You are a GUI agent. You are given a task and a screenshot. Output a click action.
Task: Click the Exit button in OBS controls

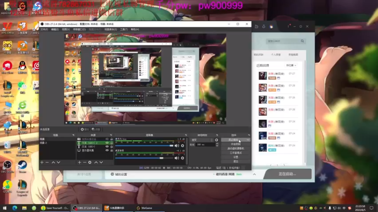pos(236,161)
